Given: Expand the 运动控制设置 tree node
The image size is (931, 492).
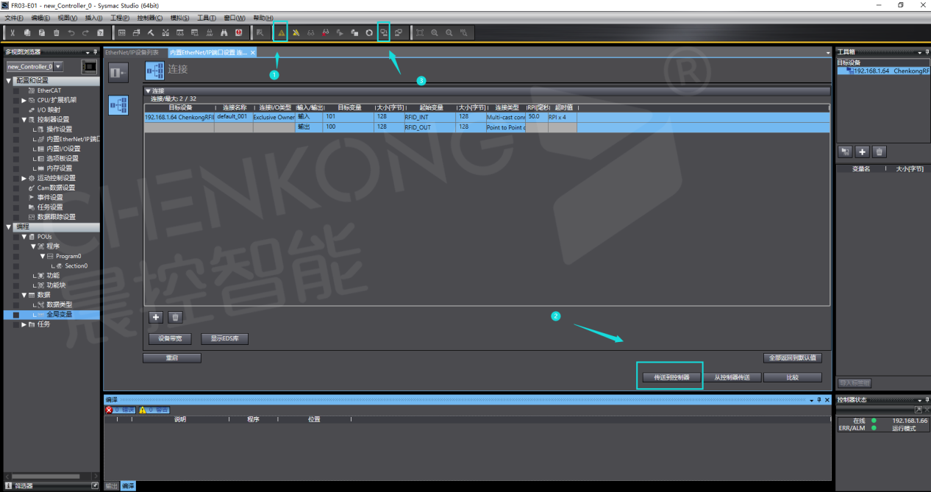Looking at the screenshot, I should tap(24, 178).
